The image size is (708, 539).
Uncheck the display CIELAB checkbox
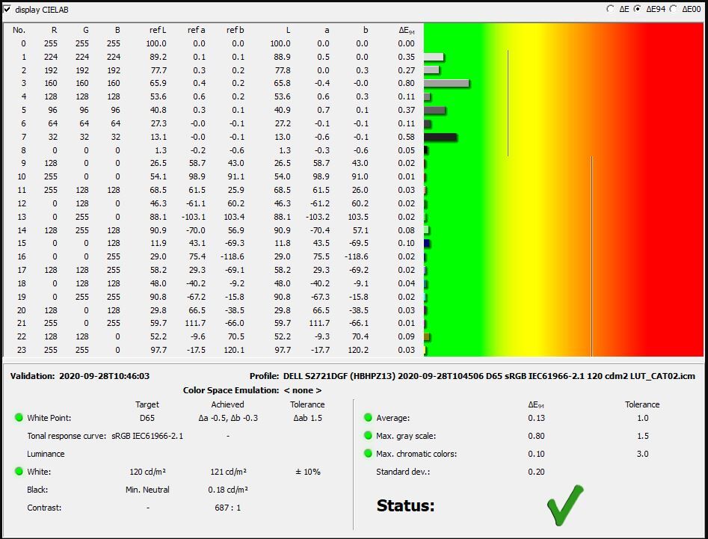click(x=7, y=9)
